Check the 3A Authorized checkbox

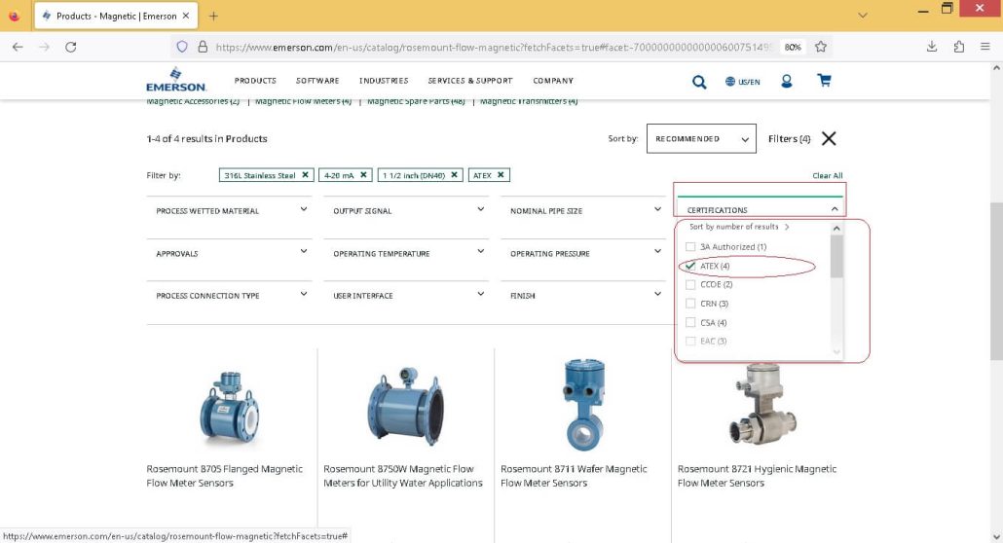(690, 246)
